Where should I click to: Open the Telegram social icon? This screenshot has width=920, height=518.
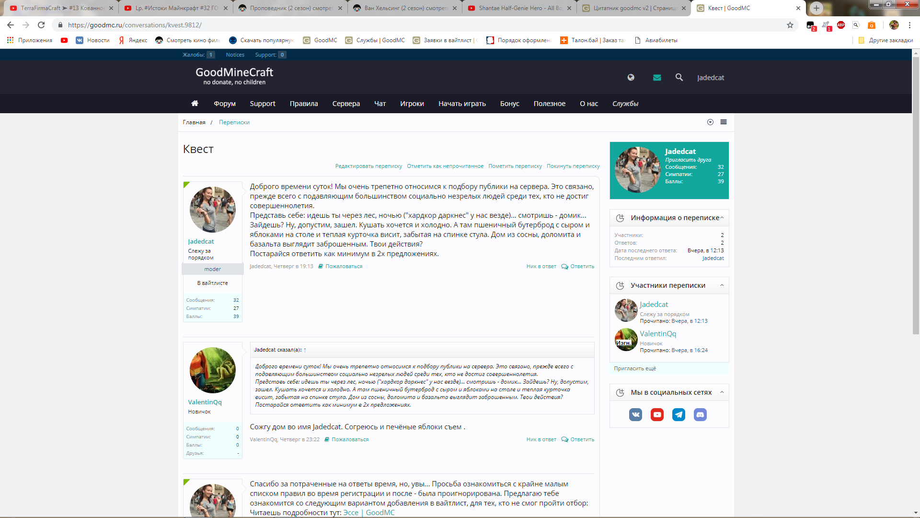[x=678, y=414]
